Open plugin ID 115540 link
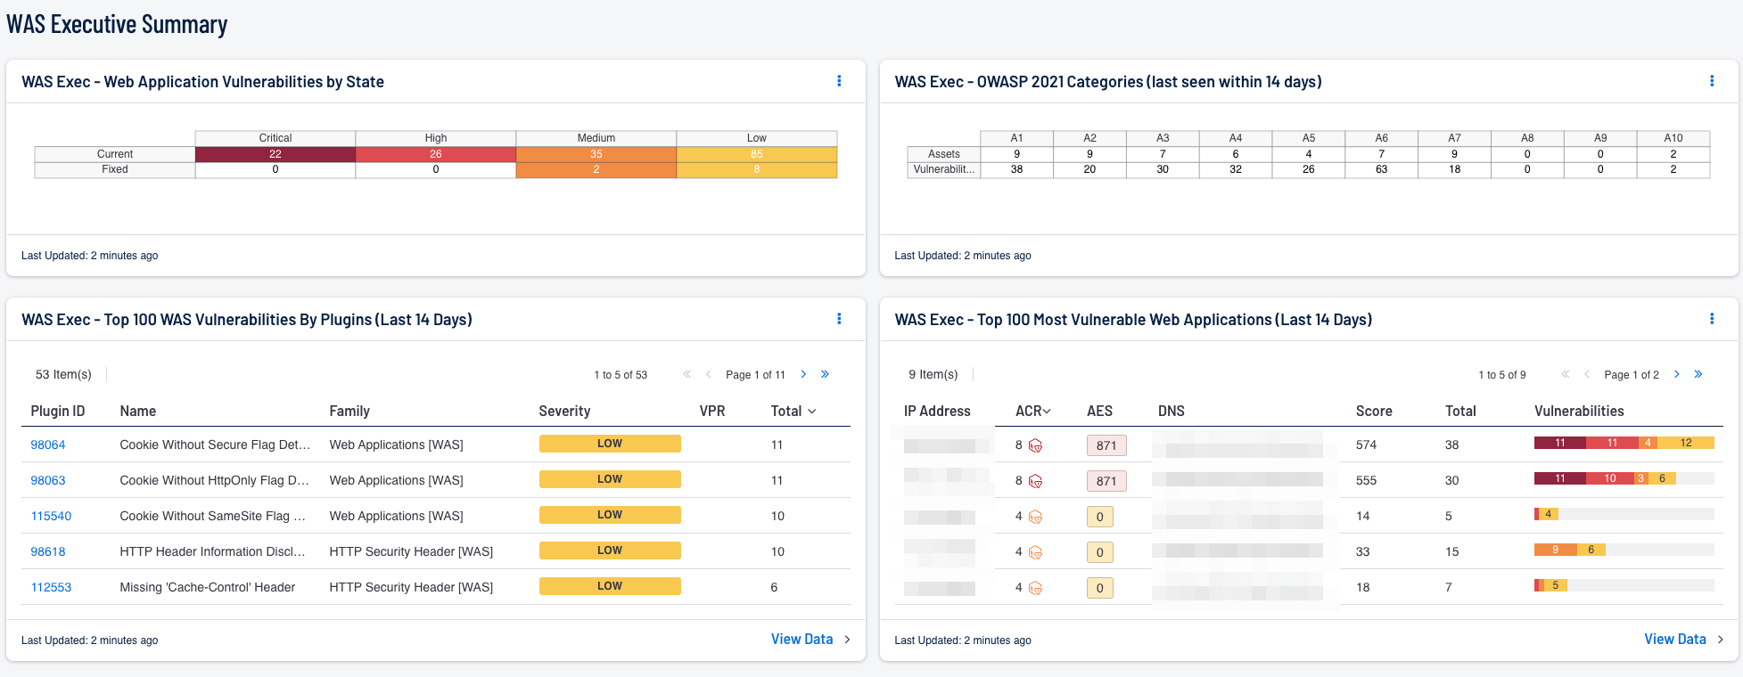The height and width of the screenshot is (677, 1743). click(x=51, y=516)
